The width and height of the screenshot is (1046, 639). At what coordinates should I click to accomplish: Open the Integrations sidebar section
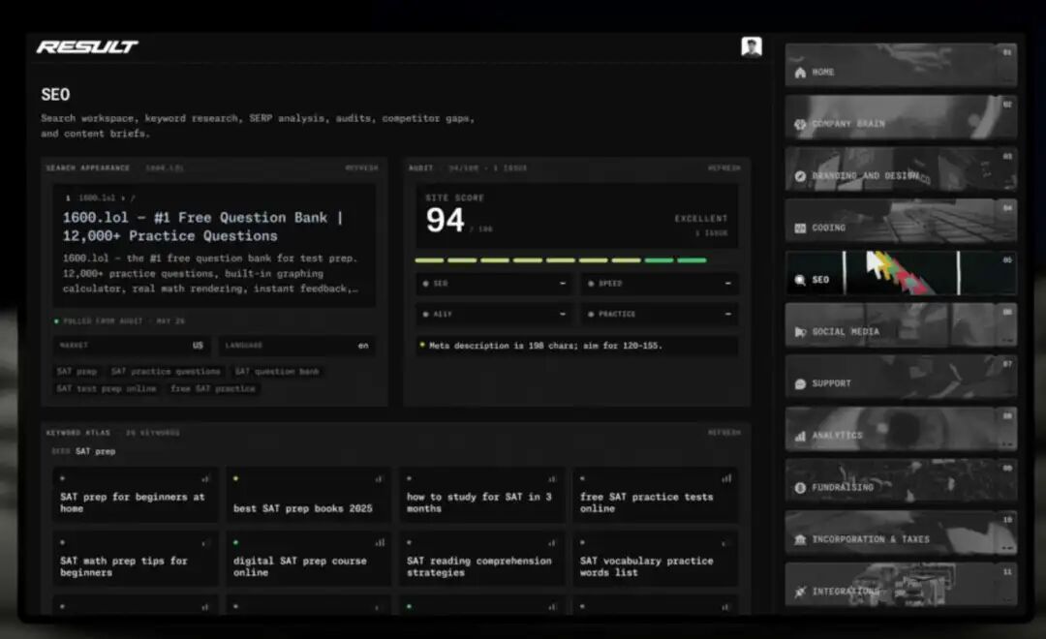(x=901, y=585)
